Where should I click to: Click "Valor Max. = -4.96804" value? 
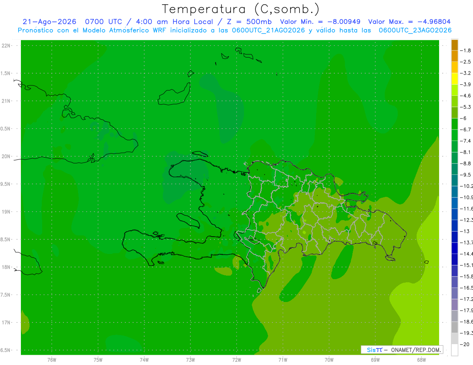click(409, 22)
